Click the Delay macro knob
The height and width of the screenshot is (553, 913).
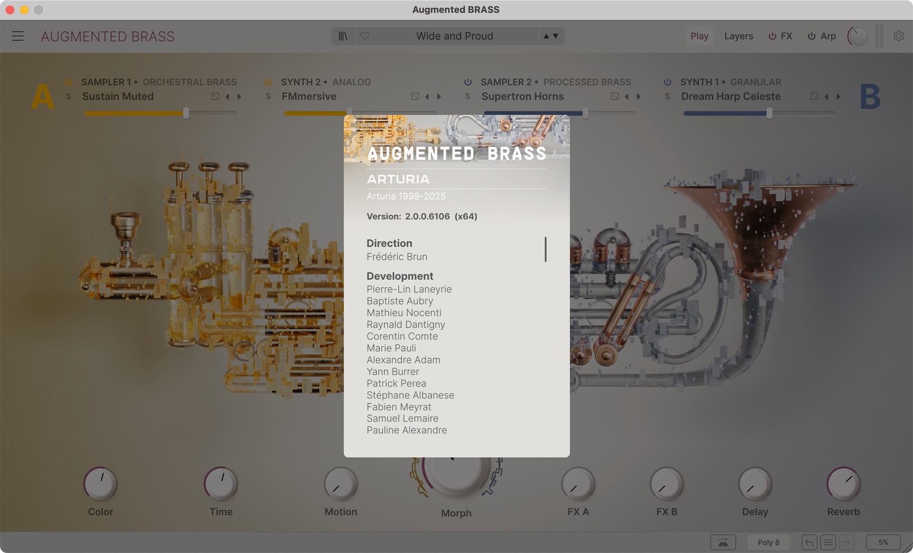[x=755, y=484]
